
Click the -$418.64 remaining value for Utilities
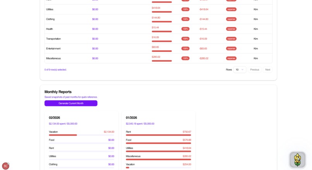204,9
